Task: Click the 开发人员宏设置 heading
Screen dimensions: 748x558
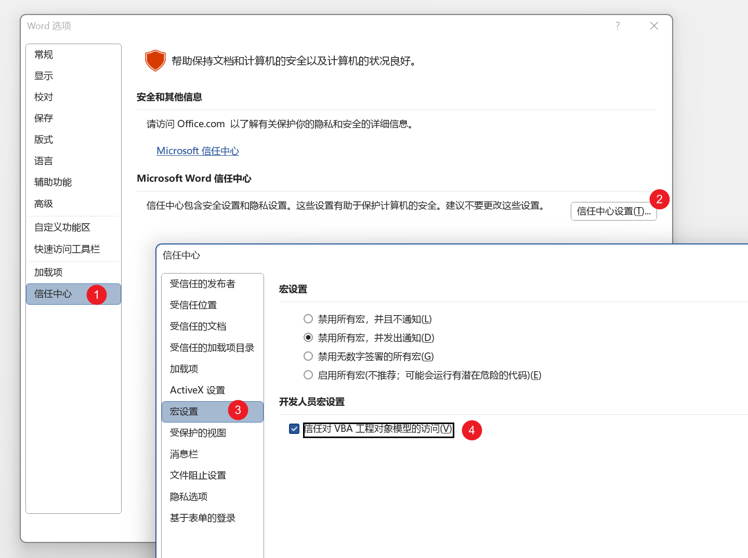Action: 312,402
